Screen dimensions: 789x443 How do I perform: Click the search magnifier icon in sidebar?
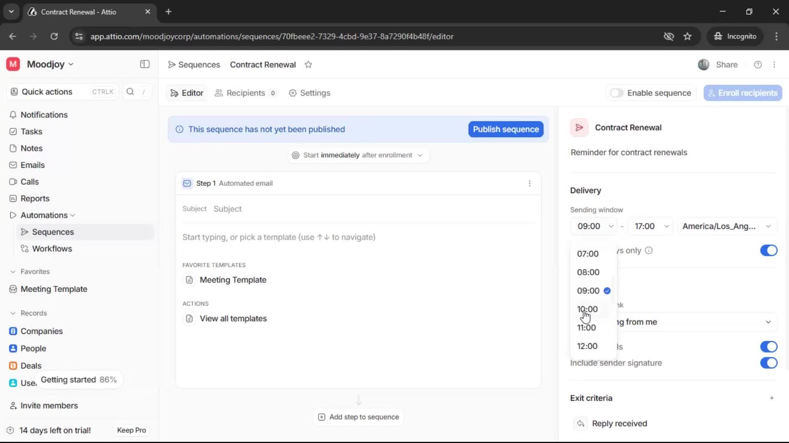(130, 91)
